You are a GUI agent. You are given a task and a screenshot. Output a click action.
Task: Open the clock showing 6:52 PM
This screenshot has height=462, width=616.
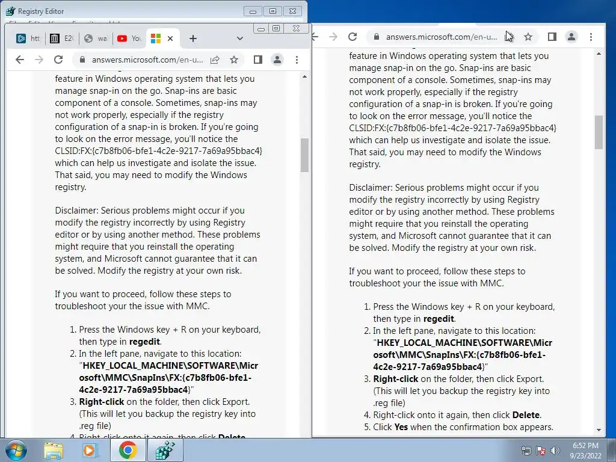585,450
